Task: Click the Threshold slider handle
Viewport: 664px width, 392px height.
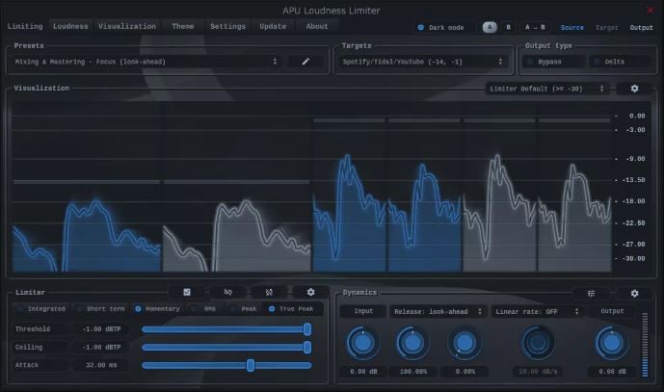Action: [307, 329]
